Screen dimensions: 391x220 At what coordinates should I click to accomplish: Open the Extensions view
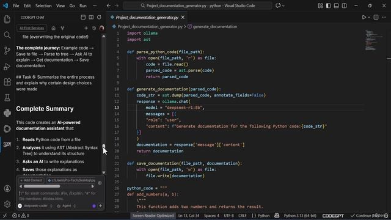(7, 82)
